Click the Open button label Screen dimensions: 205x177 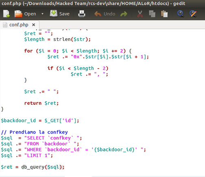30,14
